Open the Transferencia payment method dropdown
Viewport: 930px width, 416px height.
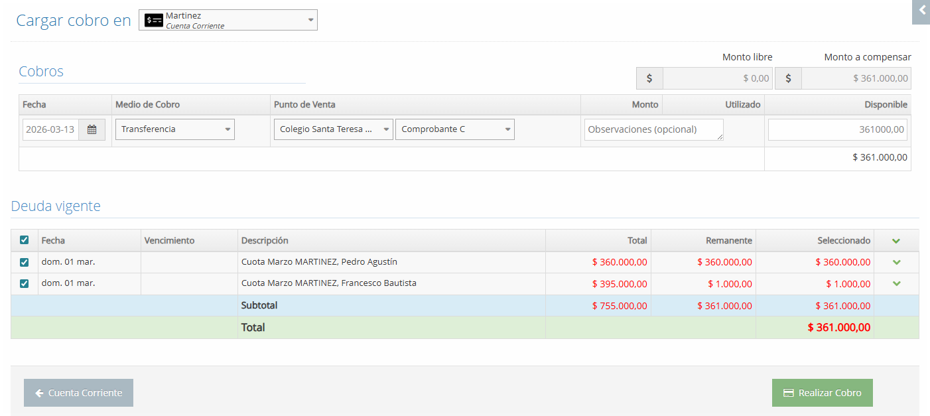click(x=175, y=129)
